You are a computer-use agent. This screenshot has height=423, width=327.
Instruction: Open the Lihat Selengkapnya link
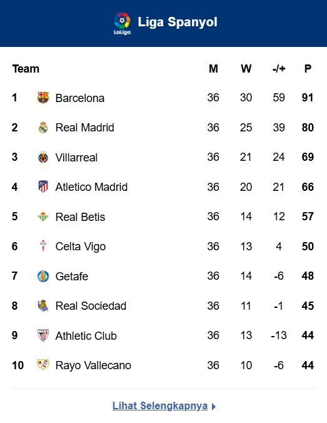[x=160, y=405]
